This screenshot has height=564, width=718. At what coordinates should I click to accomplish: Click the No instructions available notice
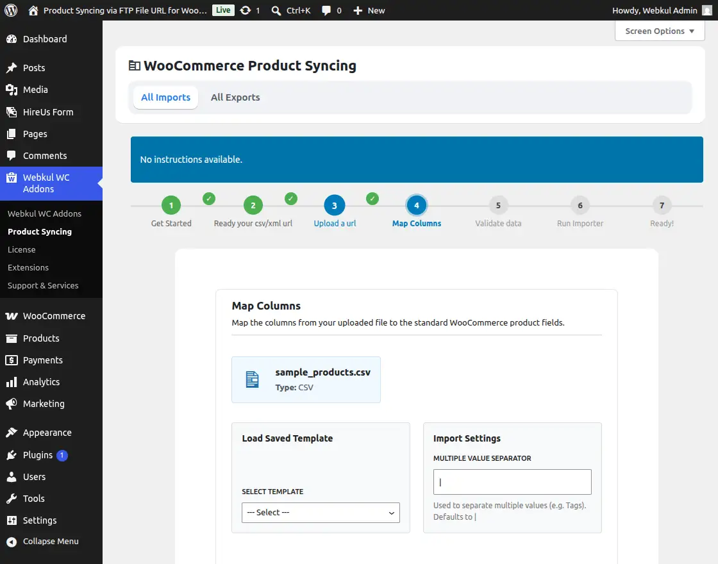coord(417,160)
